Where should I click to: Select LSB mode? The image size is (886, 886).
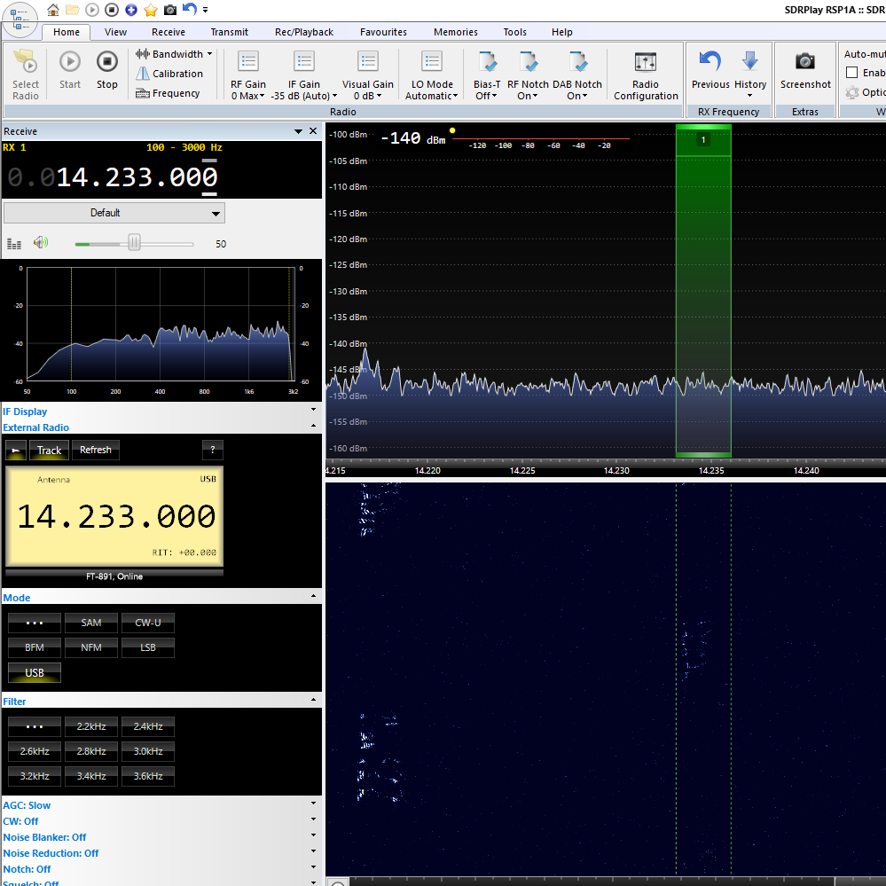pyautogui.click(x=148, y=647)
